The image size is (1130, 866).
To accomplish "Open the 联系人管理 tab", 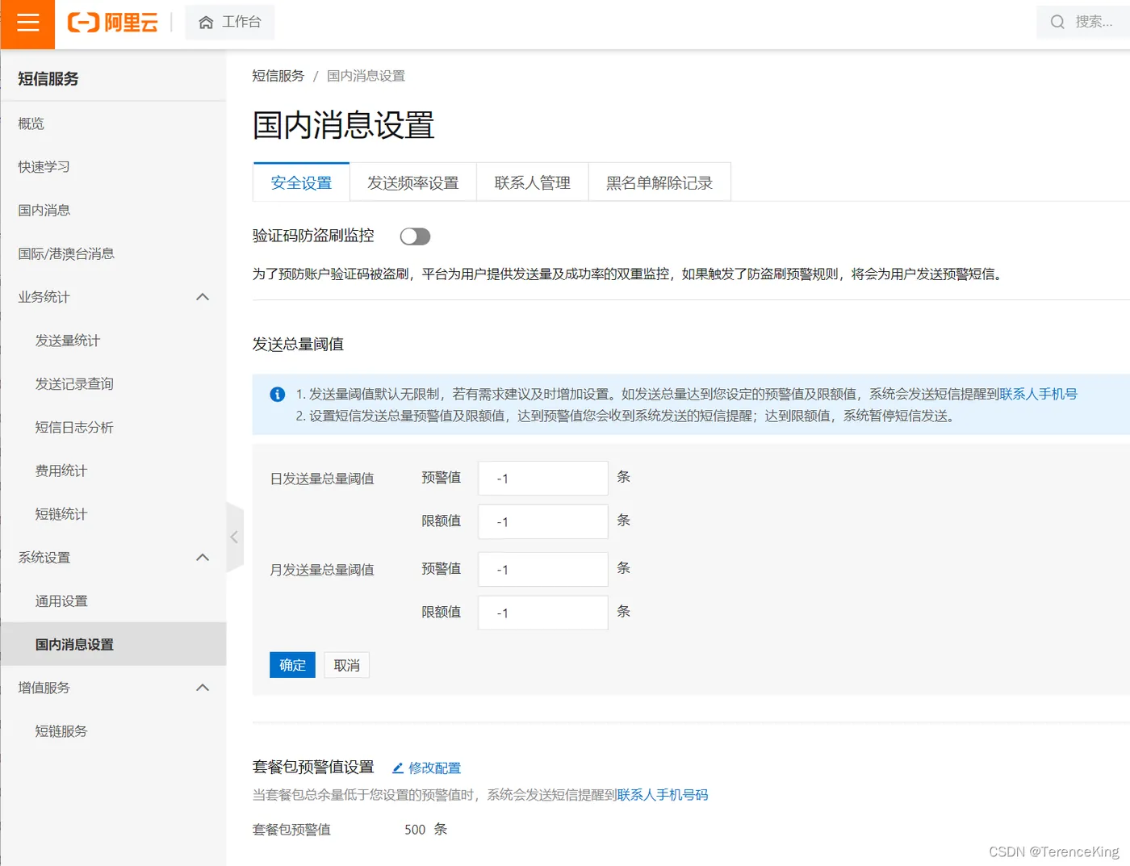I will tap(532, 182).
